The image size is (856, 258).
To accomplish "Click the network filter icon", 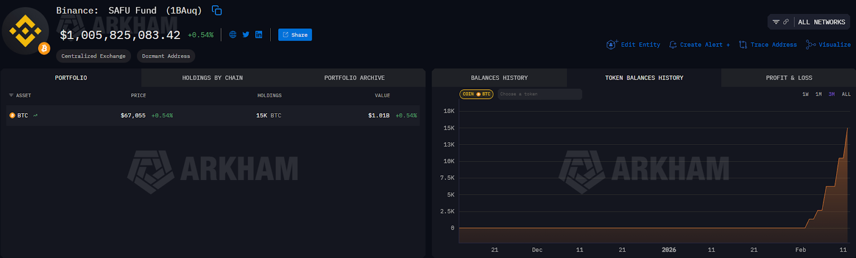I will click(776, 22).
